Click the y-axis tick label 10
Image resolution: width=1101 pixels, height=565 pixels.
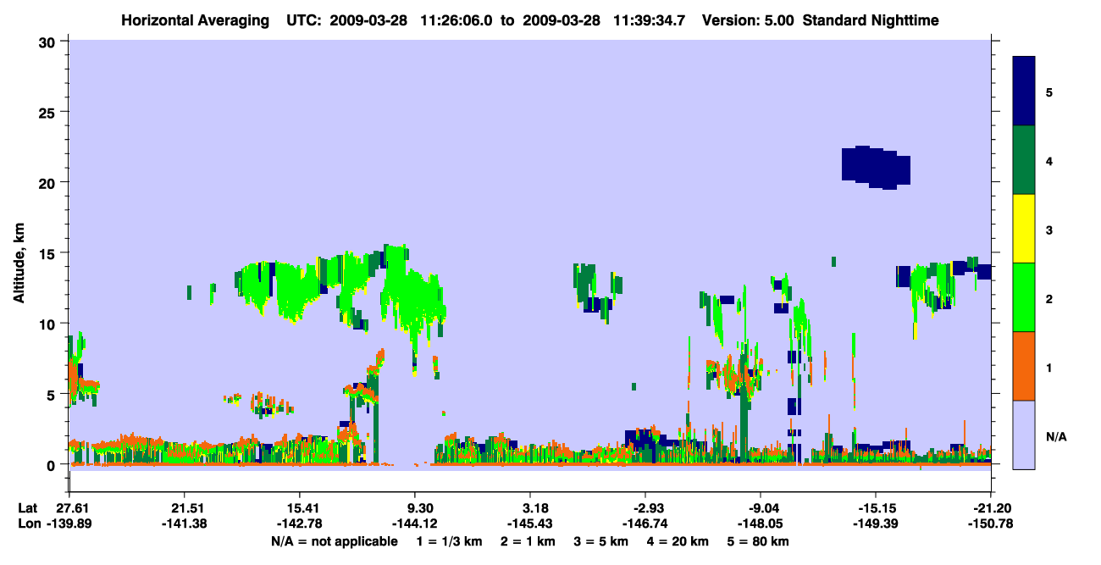tap(49, 324)
